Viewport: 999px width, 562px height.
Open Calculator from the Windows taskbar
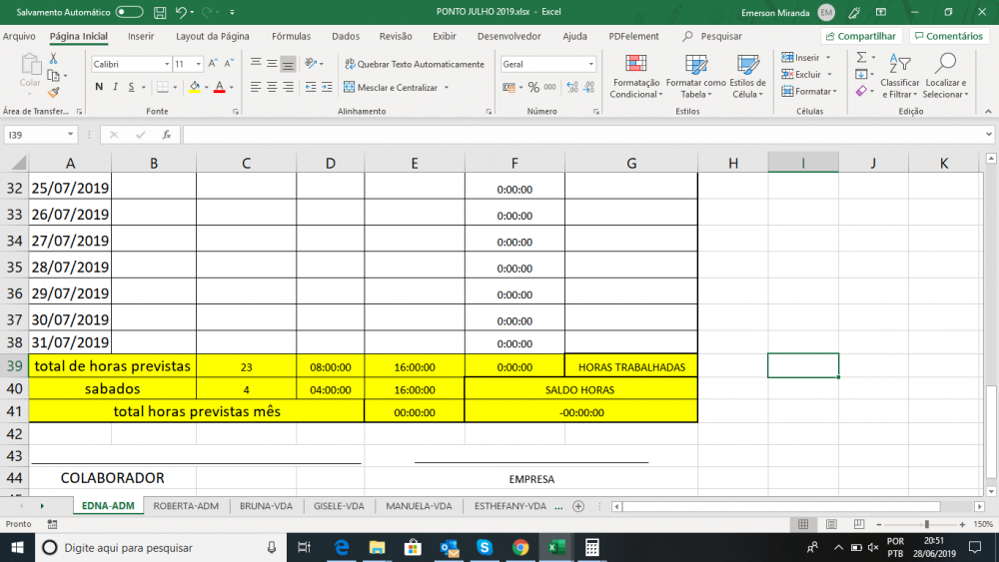click(x=591, y=547)
